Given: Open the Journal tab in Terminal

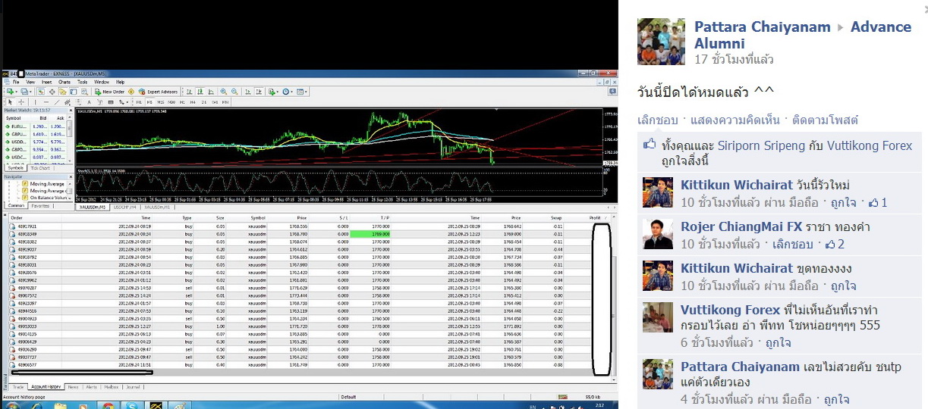Looking at the screenshot, I should 132,386.
